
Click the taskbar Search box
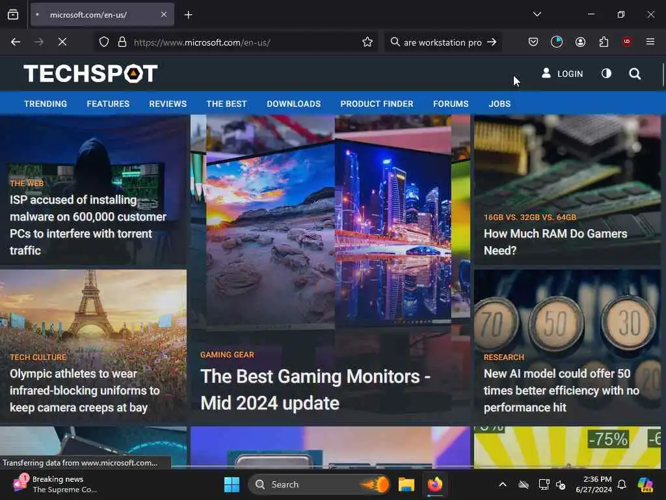[x=319, y=484]
